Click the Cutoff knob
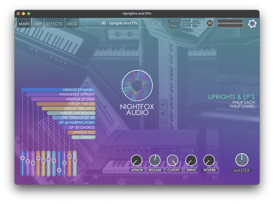 tap(173, 160)
